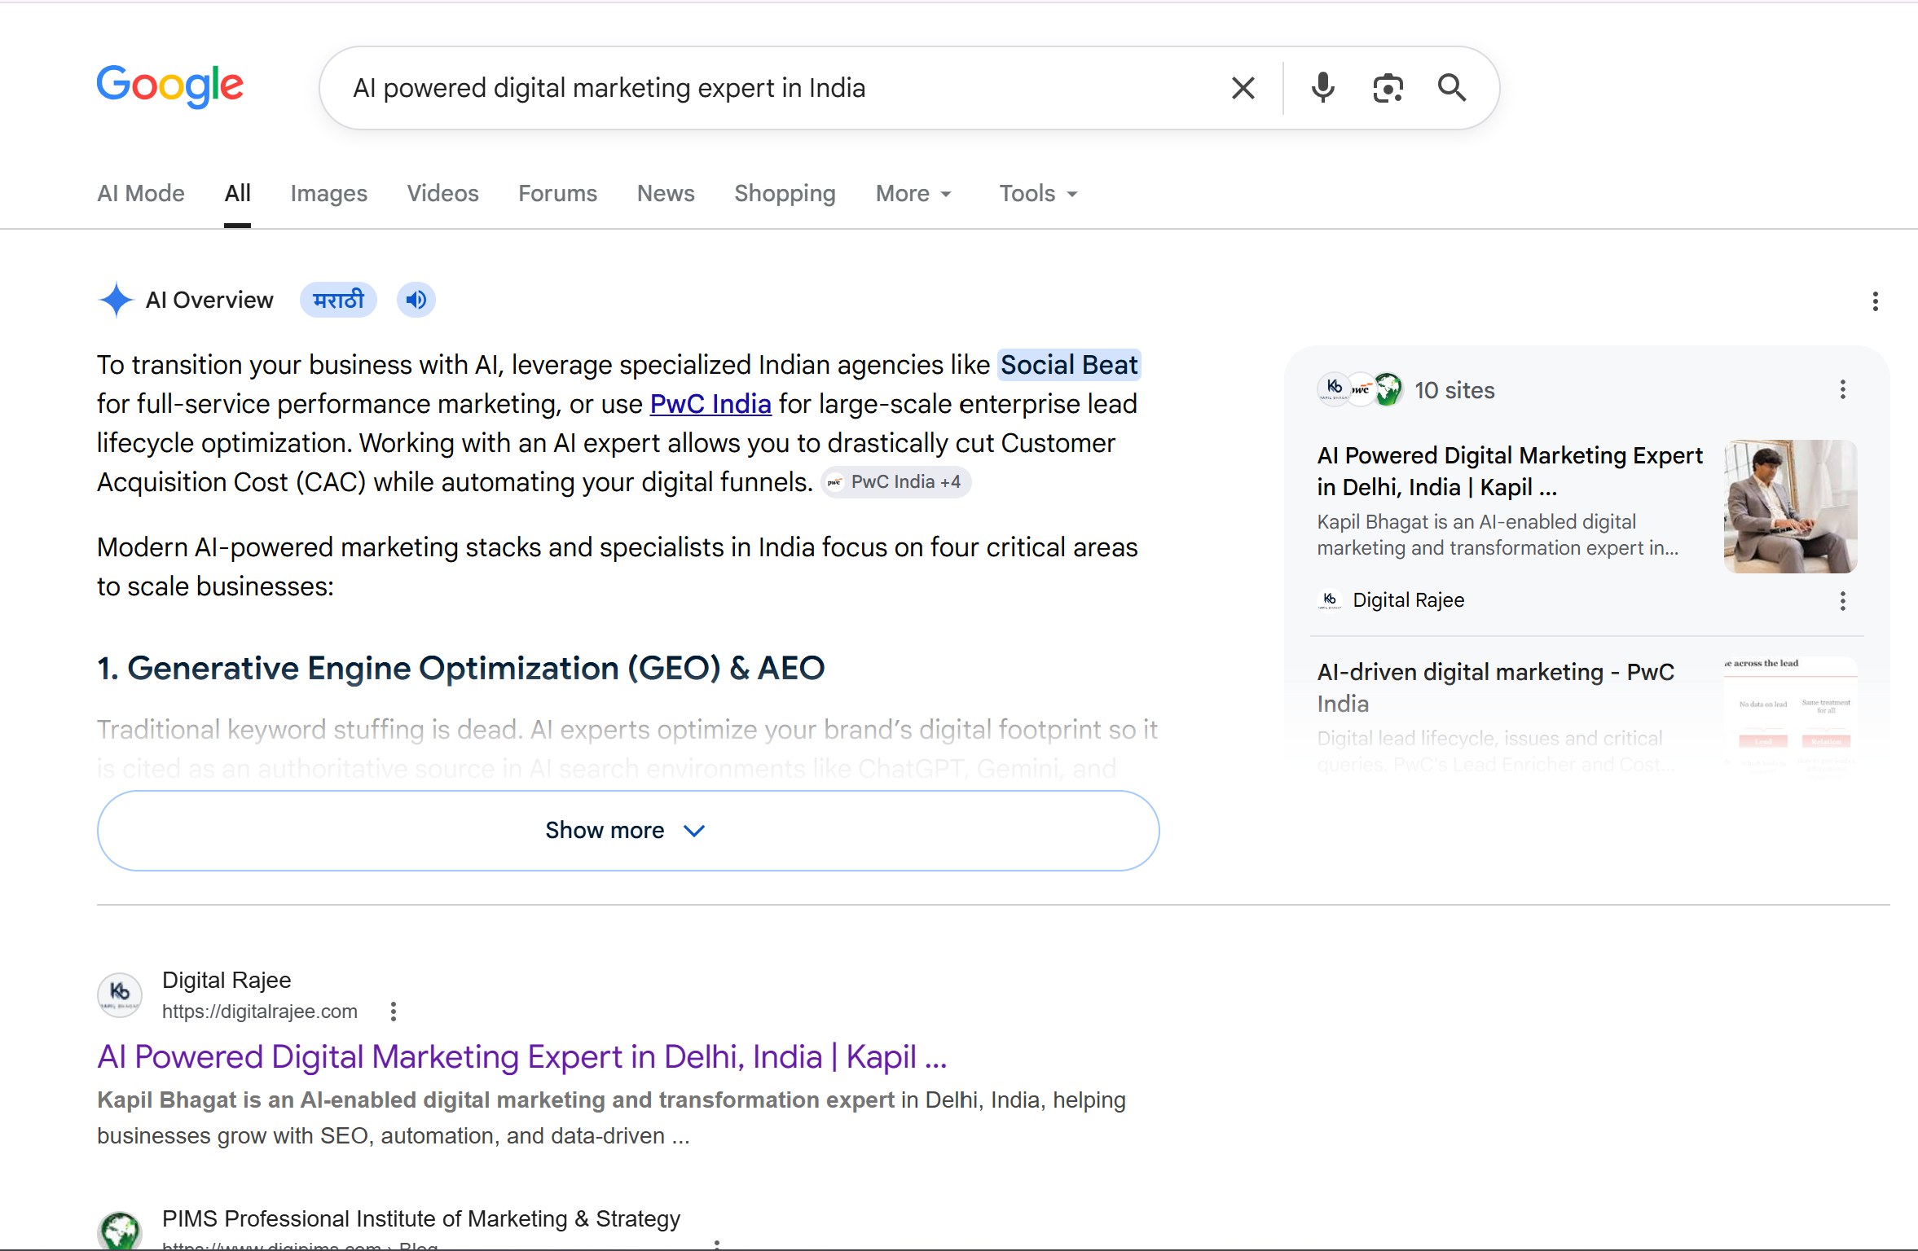Image resolution: width=1918 pixels, height=1251 pixels.
Task: Translate AI Overview to मराठी
Action: coord(338,301)
